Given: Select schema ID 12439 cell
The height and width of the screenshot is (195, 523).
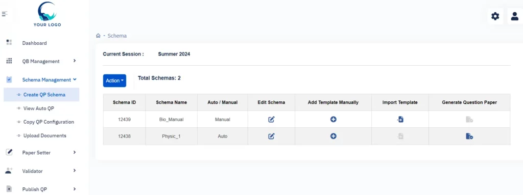Looking at the screenshot, I should pos(124,119).
